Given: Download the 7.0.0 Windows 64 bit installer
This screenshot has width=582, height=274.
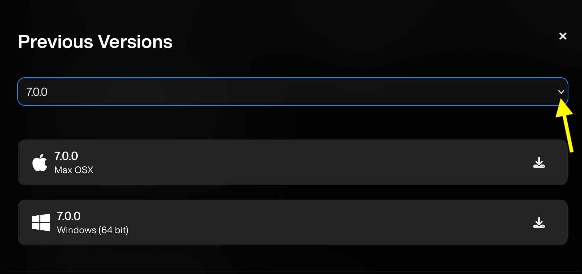Looking at the screenshot, I should [x=539, y=223].
